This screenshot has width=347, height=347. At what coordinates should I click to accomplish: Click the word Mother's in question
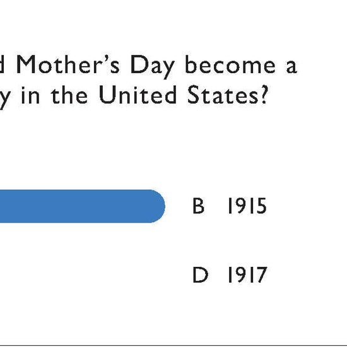pos(68,64)
